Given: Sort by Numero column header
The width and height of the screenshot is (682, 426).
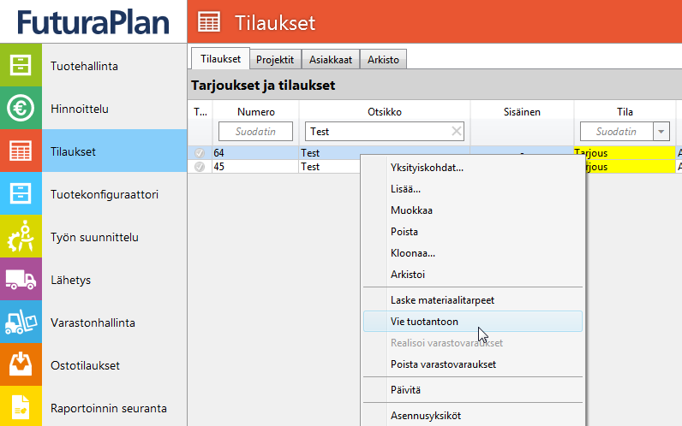Looking at the screenshot, I should tap(255, 111).
